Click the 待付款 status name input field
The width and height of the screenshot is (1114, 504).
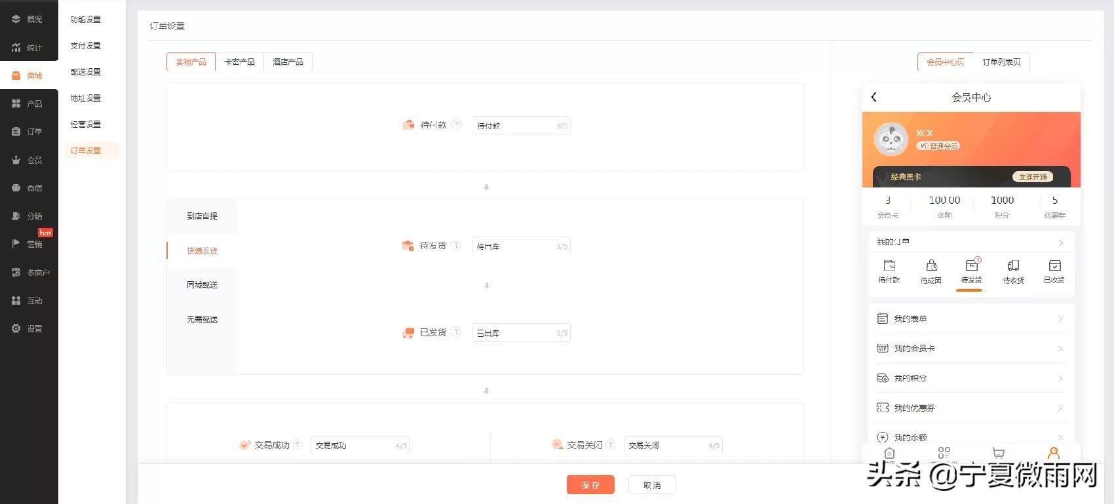coord(514,125)
